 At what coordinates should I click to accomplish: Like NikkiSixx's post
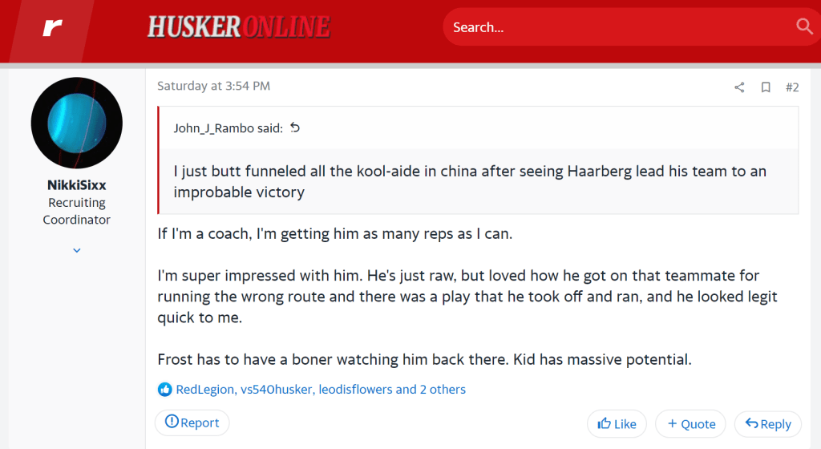(x=617, y=424)
